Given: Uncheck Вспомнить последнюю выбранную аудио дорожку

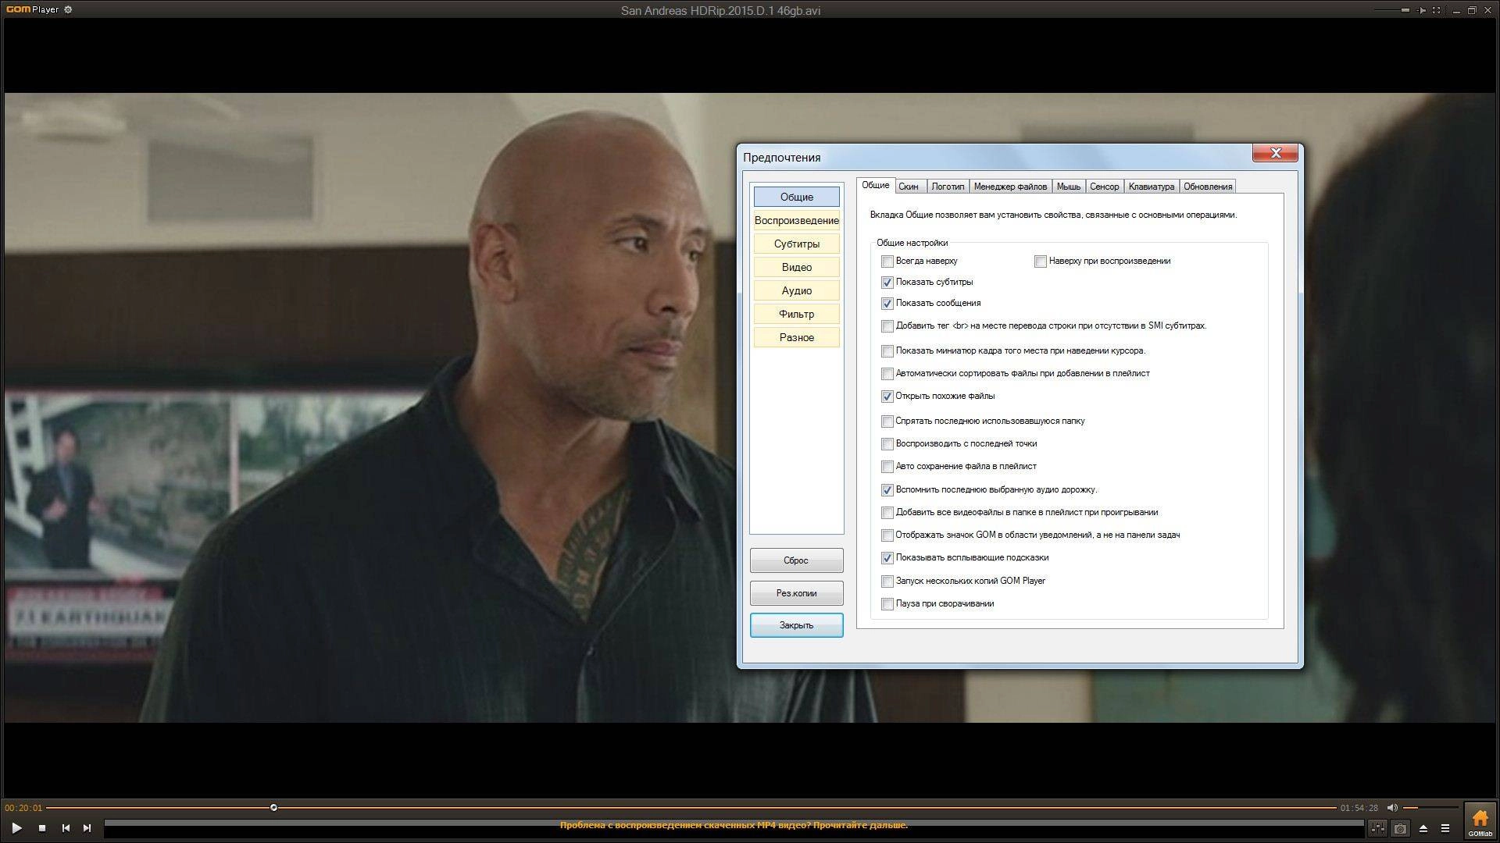Looking at the screenshot, I should pos(887,490).
